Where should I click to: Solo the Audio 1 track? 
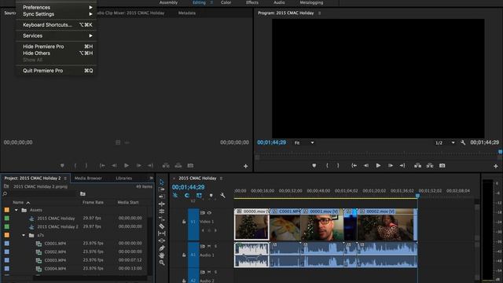click(x=215, y=246)
